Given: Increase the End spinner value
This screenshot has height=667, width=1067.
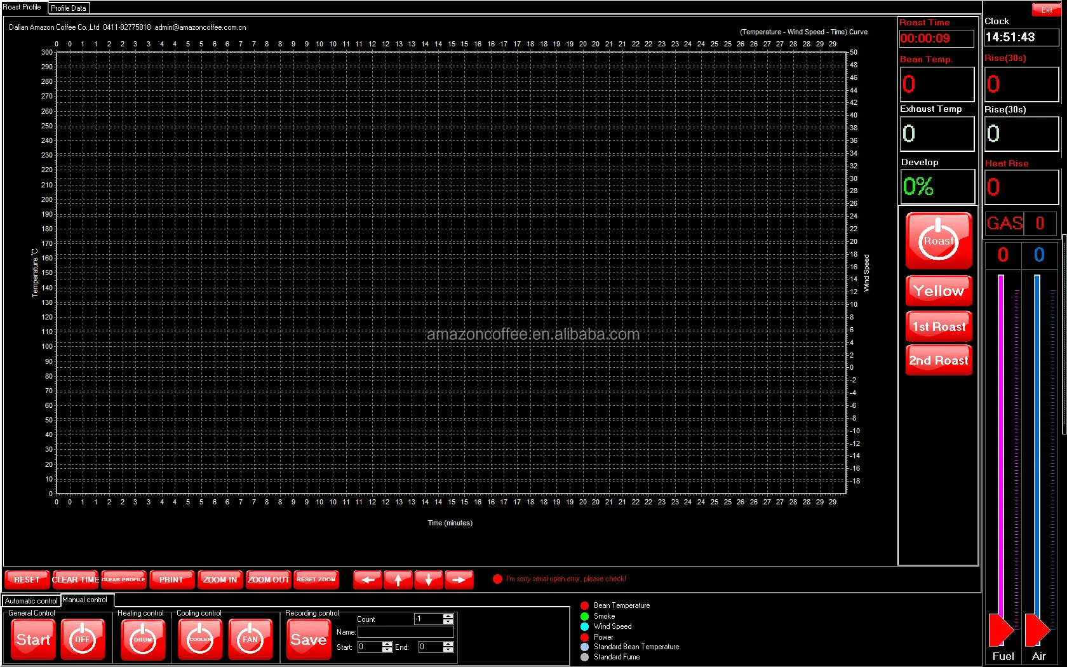Looking at the screenshot, I should (448, 644).
